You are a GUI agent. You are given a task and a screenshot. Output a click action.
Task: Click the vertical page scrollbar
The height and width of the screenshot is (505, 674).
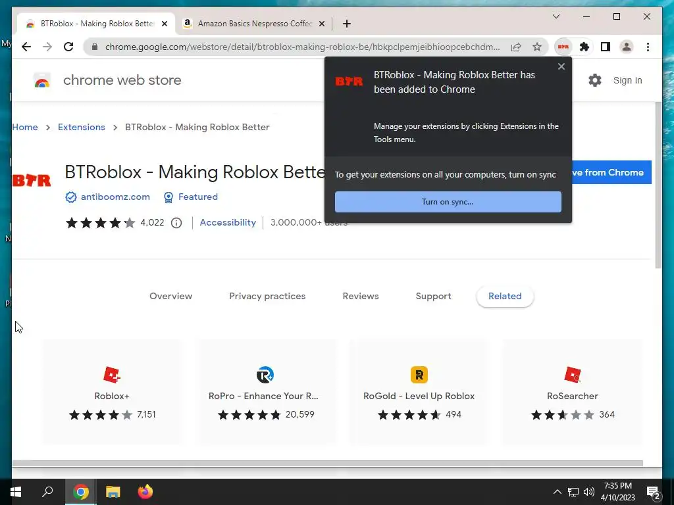click(658, 185)
